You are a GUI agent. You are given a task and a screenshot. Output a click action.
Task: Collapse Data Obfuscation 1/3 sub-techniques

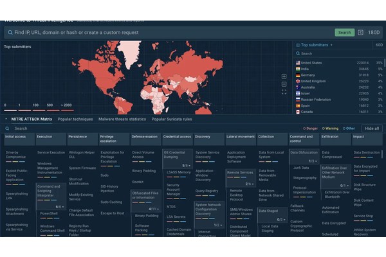pyautogui.click(x=313, y=161)
